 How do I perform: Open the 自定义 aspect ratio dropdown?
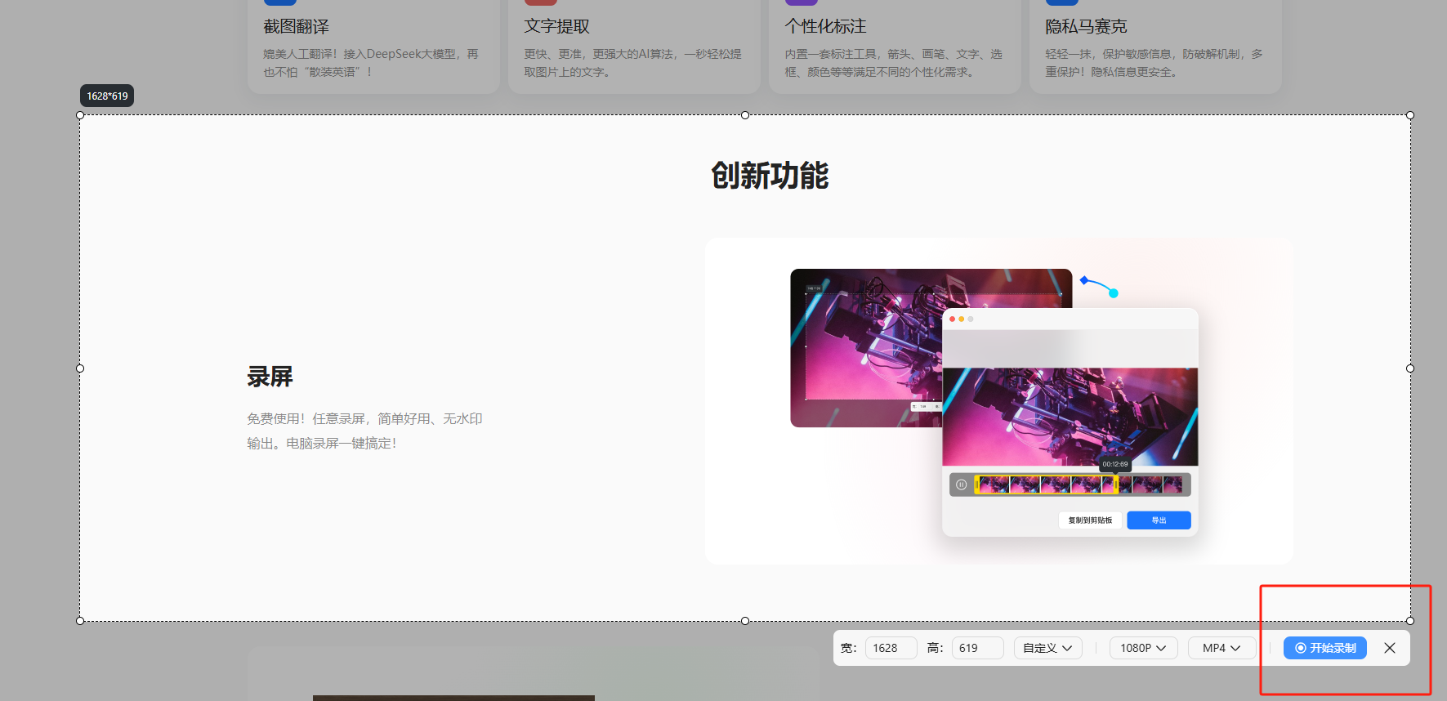[x=1047, y=648]
